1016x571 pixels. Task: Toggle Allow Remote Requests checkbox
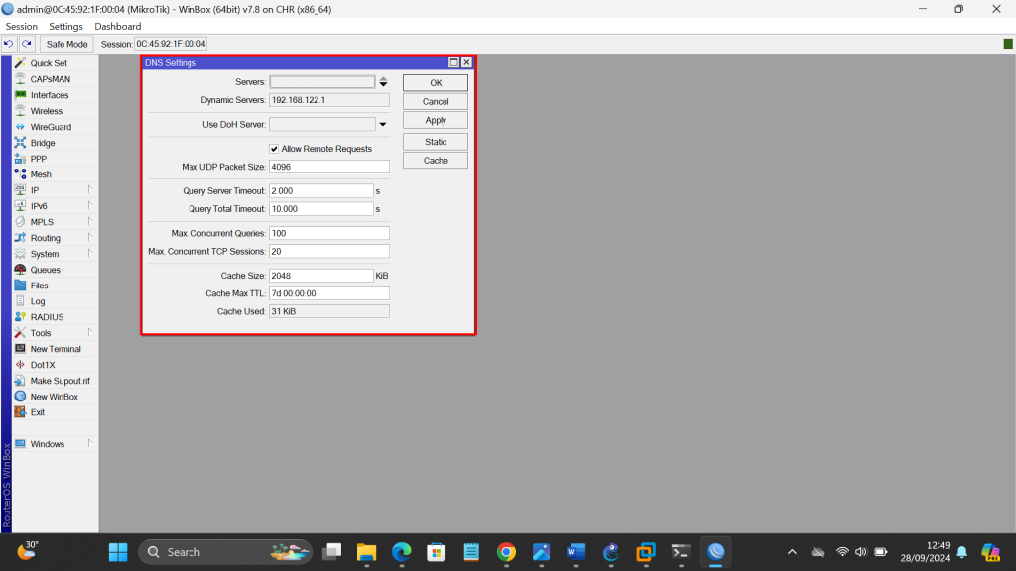[274, 149]
